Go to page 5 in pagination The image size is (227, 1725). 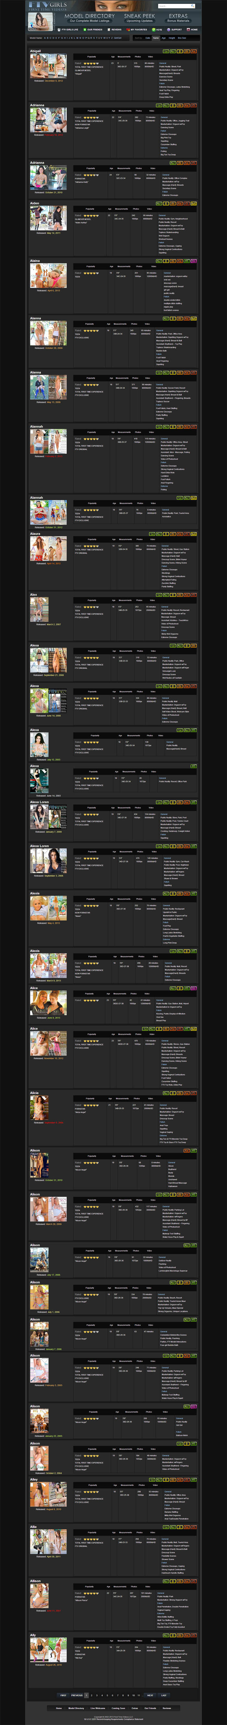point(108,1695)
